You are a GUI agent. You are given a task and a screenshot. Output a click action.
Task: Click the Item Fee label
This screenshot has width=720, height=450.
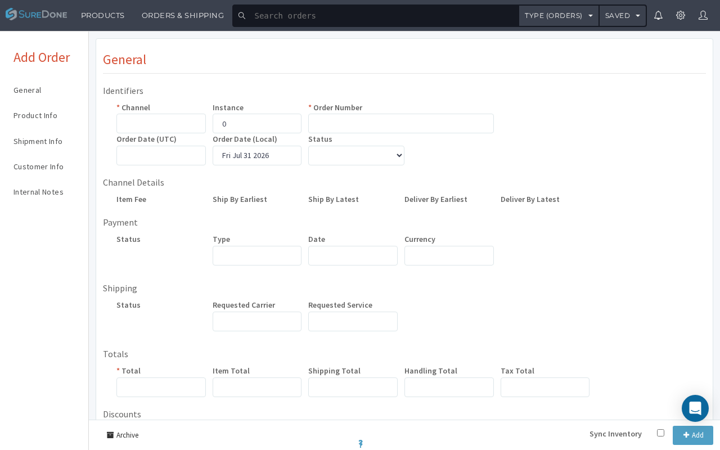(x=131, y=199)
